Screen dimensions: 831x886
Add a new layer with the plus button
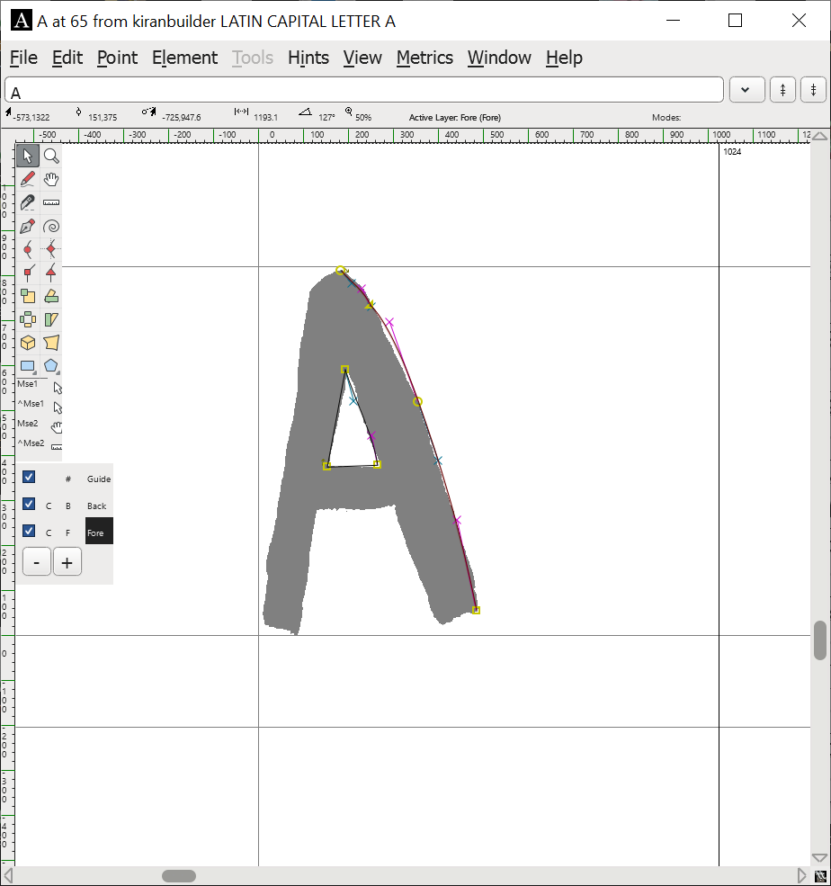67,561
